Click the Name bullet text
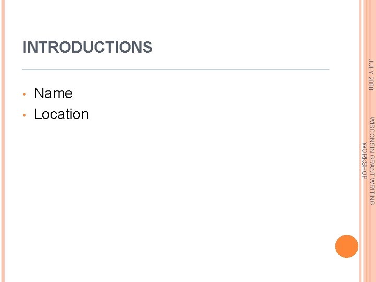The height and width of the screenshot is (282, 376). tap(53, 93)
